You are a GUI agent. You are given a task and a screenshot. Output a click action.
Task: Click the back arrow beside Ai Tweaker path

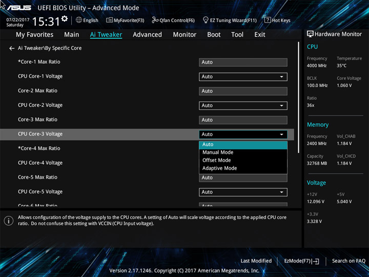(x=12, y=48)
